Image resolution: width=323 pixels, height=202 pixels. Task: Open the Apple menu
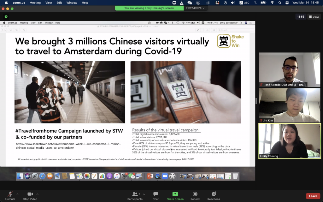(x=6, y=3)
